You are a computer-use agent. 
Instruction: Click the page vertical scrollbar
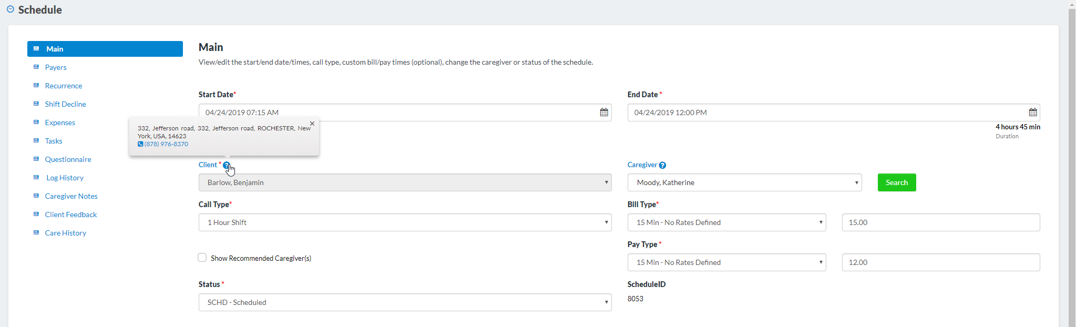coord(1072,158)
